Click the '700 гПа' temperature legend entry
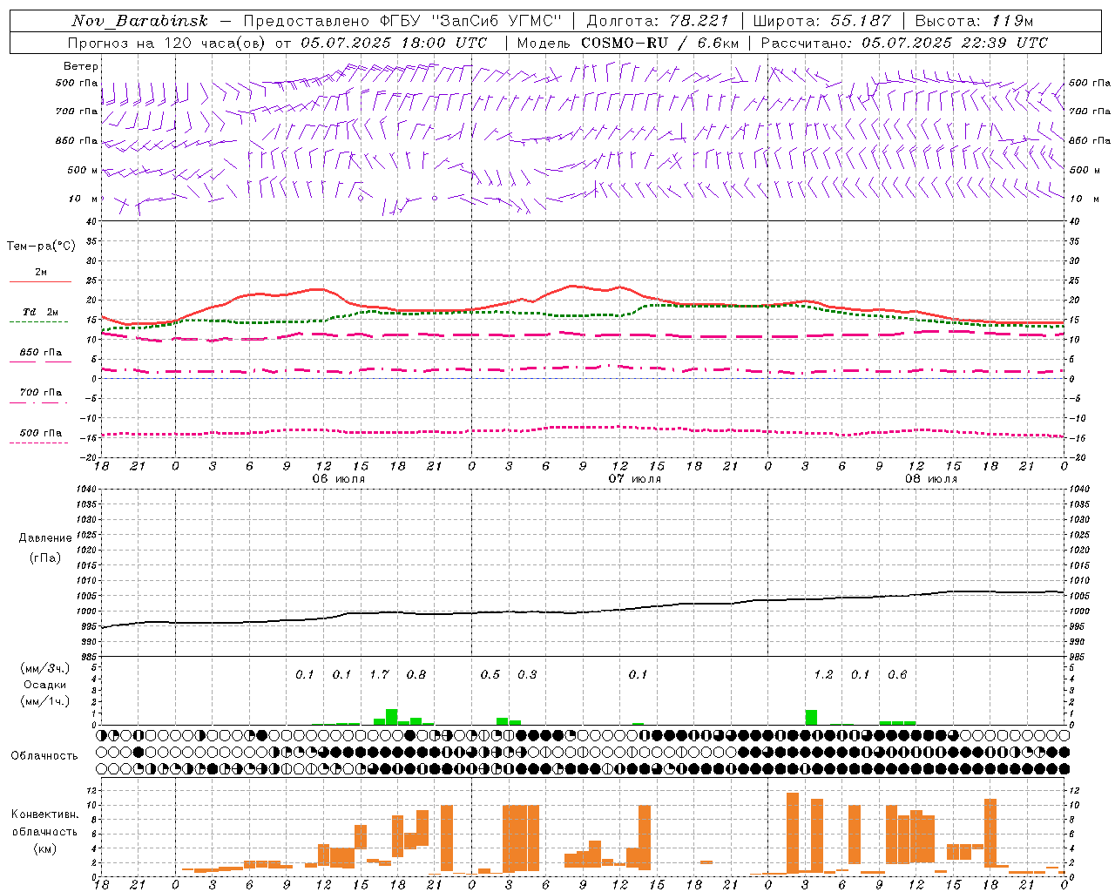 (x=41, y=393)
